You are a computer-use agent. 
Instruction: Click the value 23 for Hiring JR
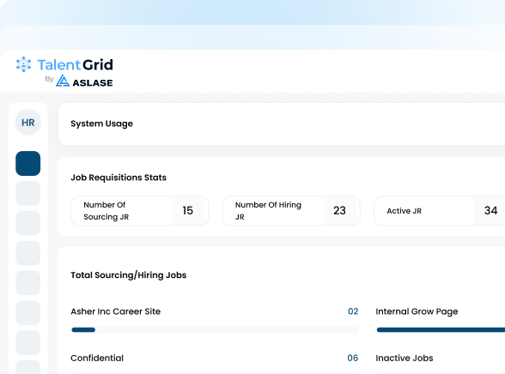[339, 211]
